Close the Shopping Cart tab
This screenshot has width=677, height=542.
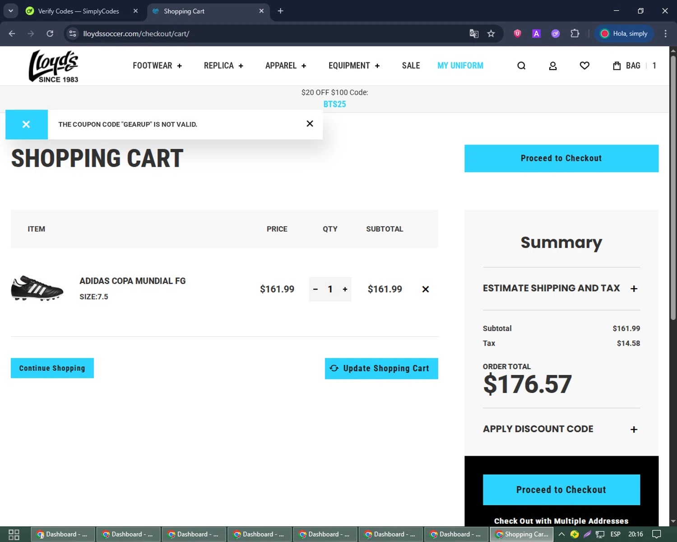tap(261, 11)
